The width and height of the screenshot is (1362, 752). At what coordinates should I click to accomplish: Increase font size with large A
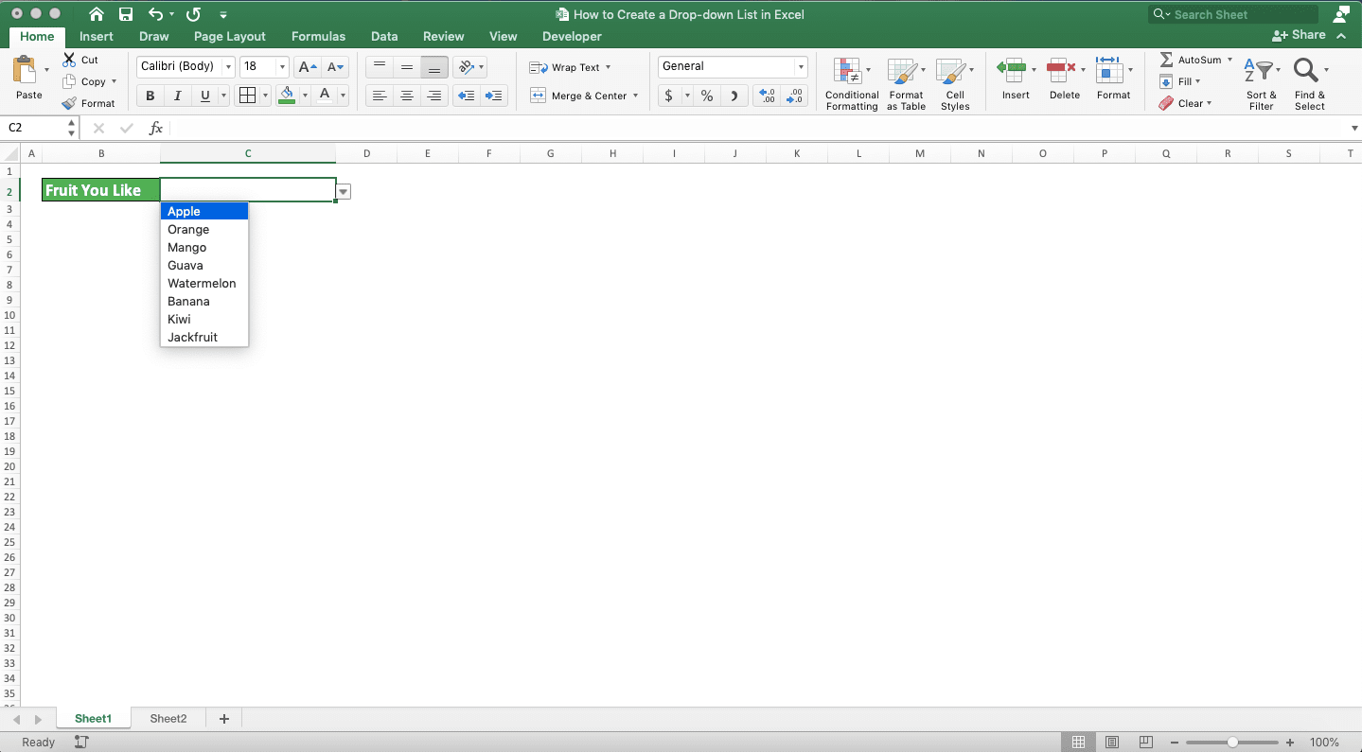tap(307, 66)
